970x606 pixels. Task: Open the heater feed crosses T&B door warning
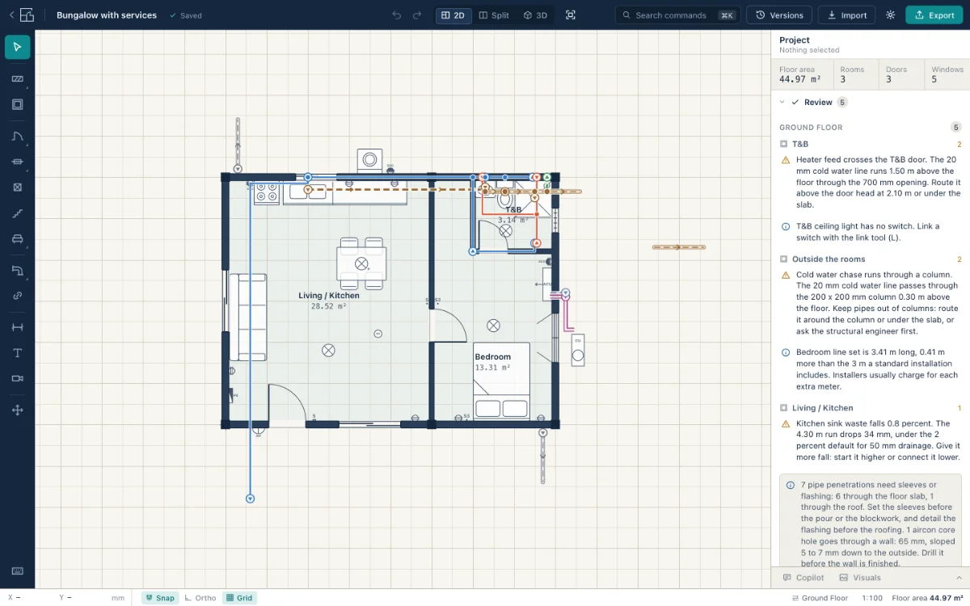click(871, 183)
